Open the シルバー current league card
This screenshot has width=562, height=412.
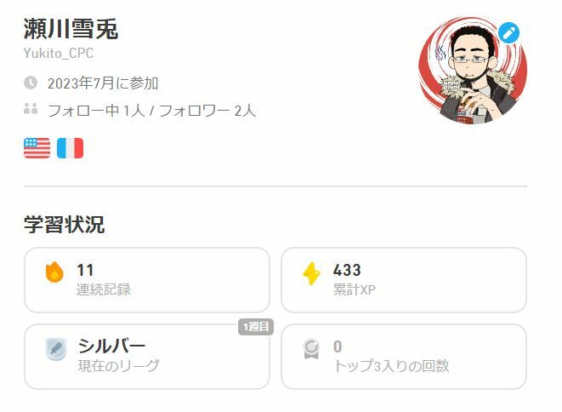point(147,357)
